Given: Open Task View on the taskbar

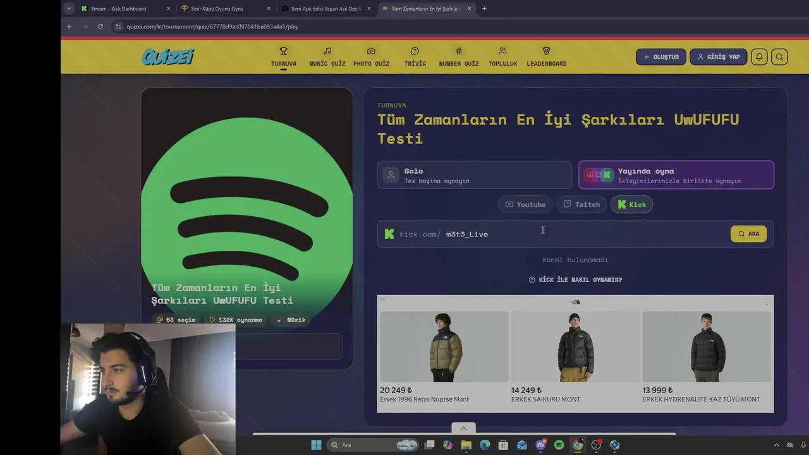Looking at the screenshot, I should tap(429, 445).
